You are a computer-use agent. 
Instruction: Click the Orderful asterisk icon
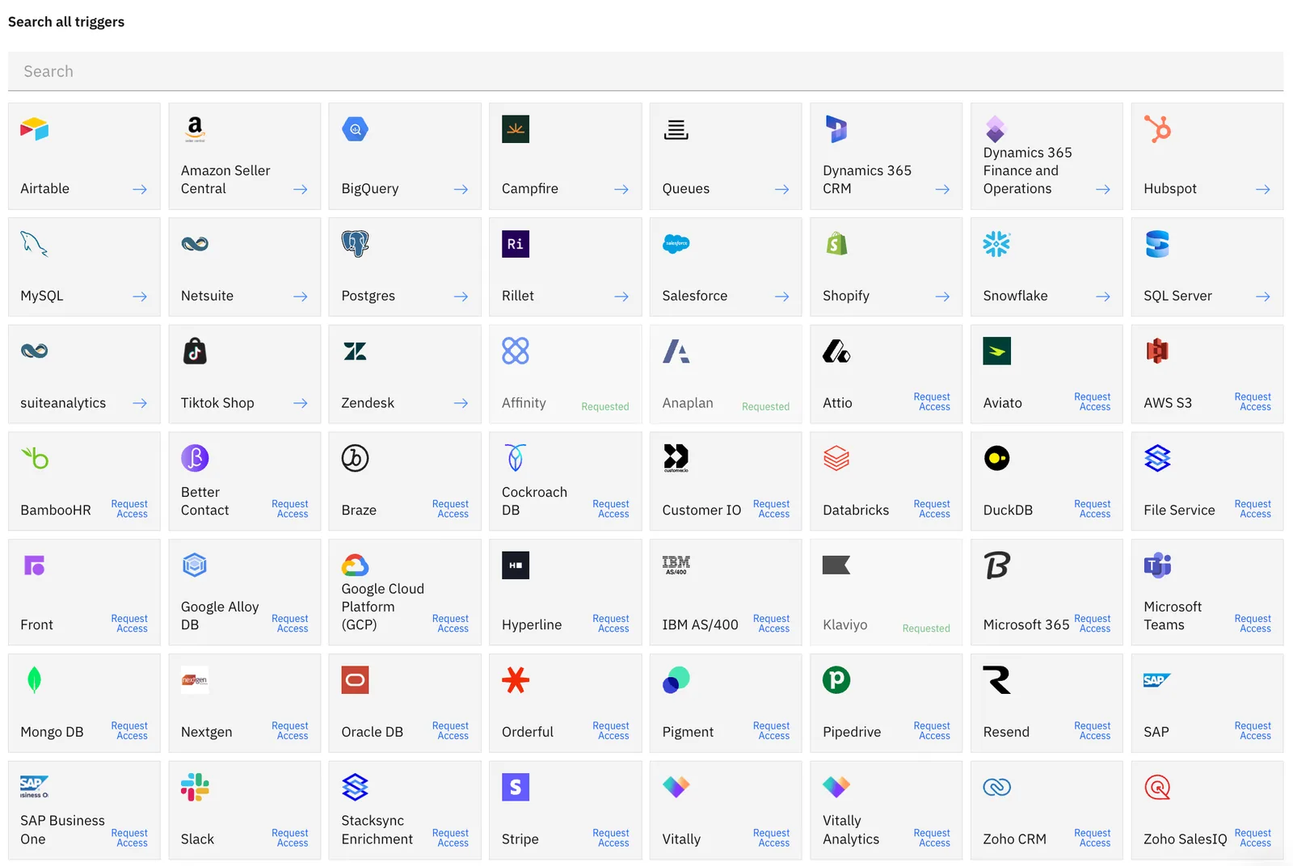pos(516,680)
